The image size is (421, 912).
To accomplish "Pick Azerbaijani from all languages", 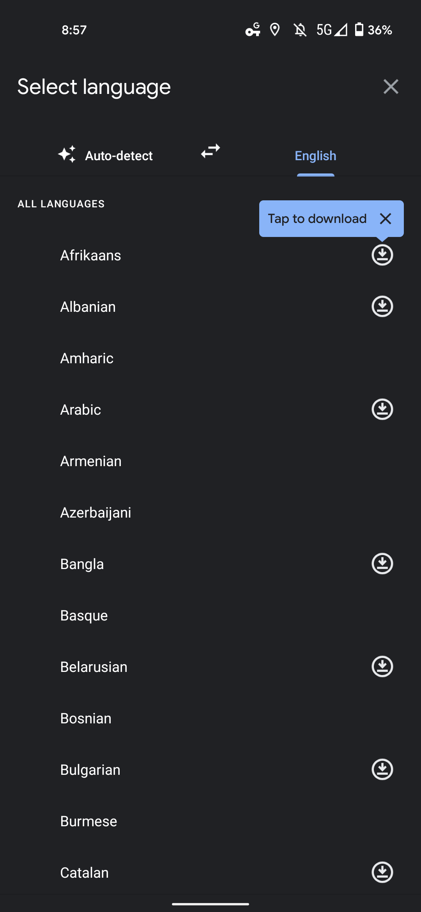I will pos(210,513).
